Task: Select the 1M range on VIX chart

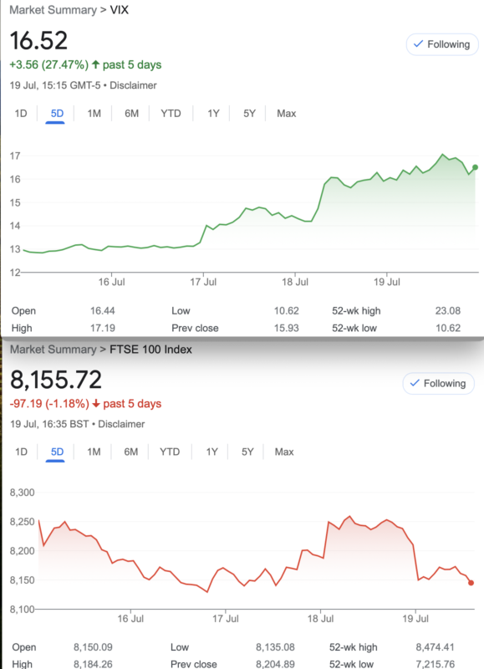Action: (x=94, y=114)
